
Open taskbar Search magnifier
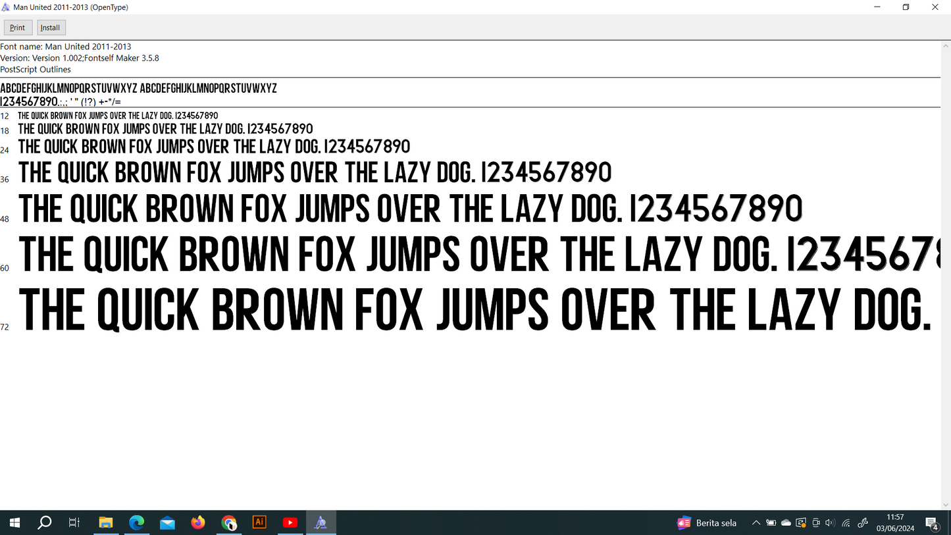pos(44,522)
